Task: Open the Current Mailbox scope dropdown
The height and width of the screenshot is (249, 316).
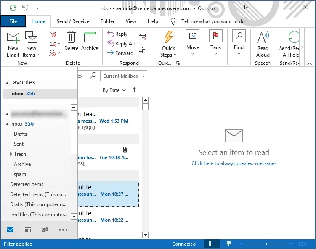Action: point(124,76)
